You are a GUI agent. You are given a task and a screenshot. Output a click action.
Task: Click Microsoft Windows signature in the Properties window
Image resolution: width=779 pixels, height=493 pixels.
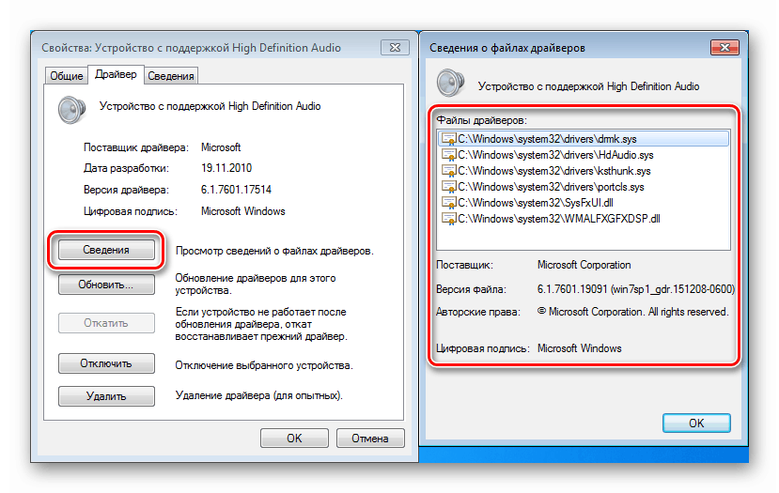[243, 211]
